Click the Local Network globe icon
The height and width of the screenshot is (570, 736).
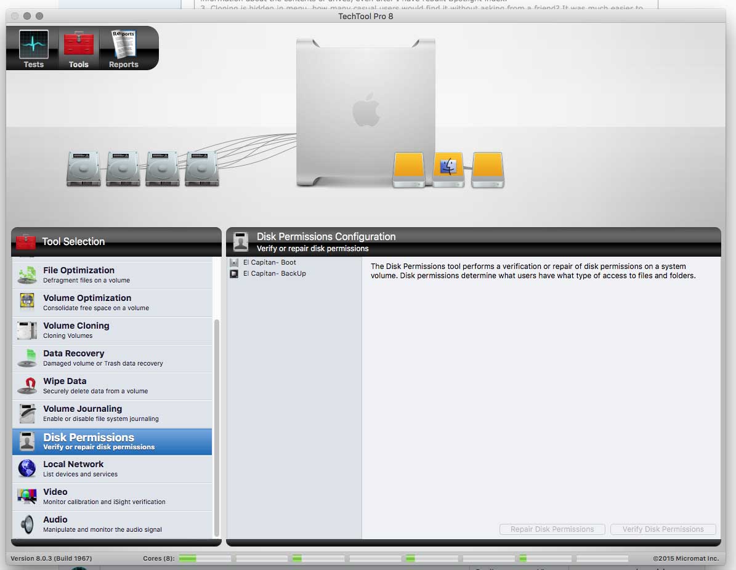pyautogui.click(x=27, y=468)
